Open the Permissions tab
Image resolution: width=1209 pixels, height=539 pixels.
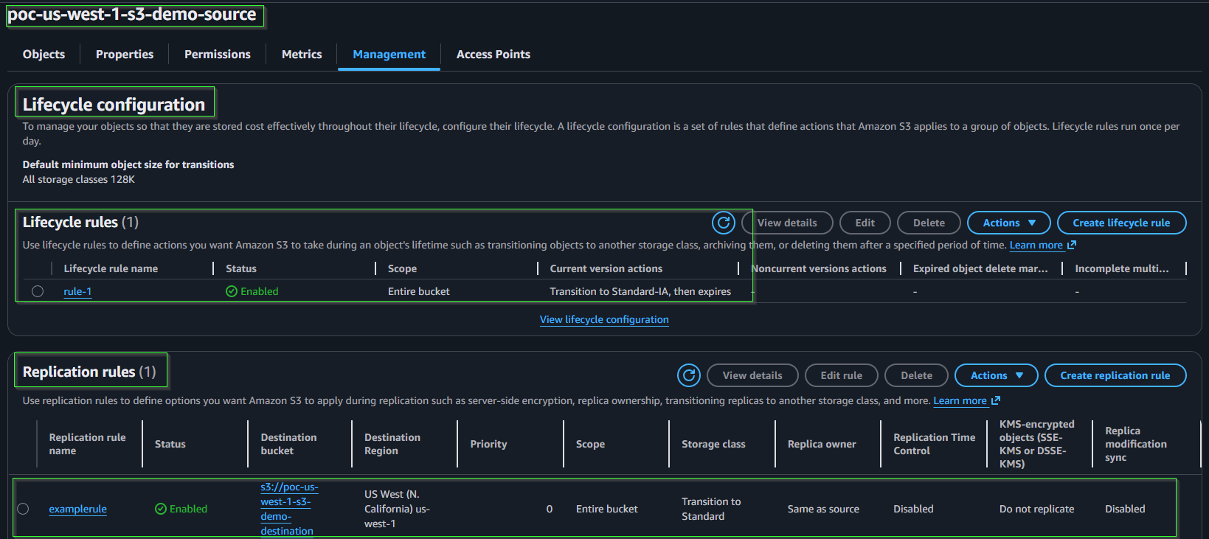click(x=218, y=55)
